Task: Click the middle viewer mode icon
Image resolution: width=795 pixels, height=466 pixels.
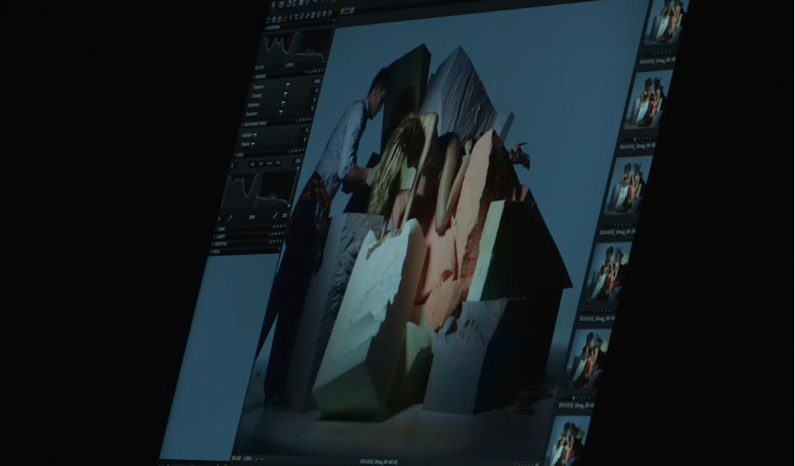Action: pos(348,12)
